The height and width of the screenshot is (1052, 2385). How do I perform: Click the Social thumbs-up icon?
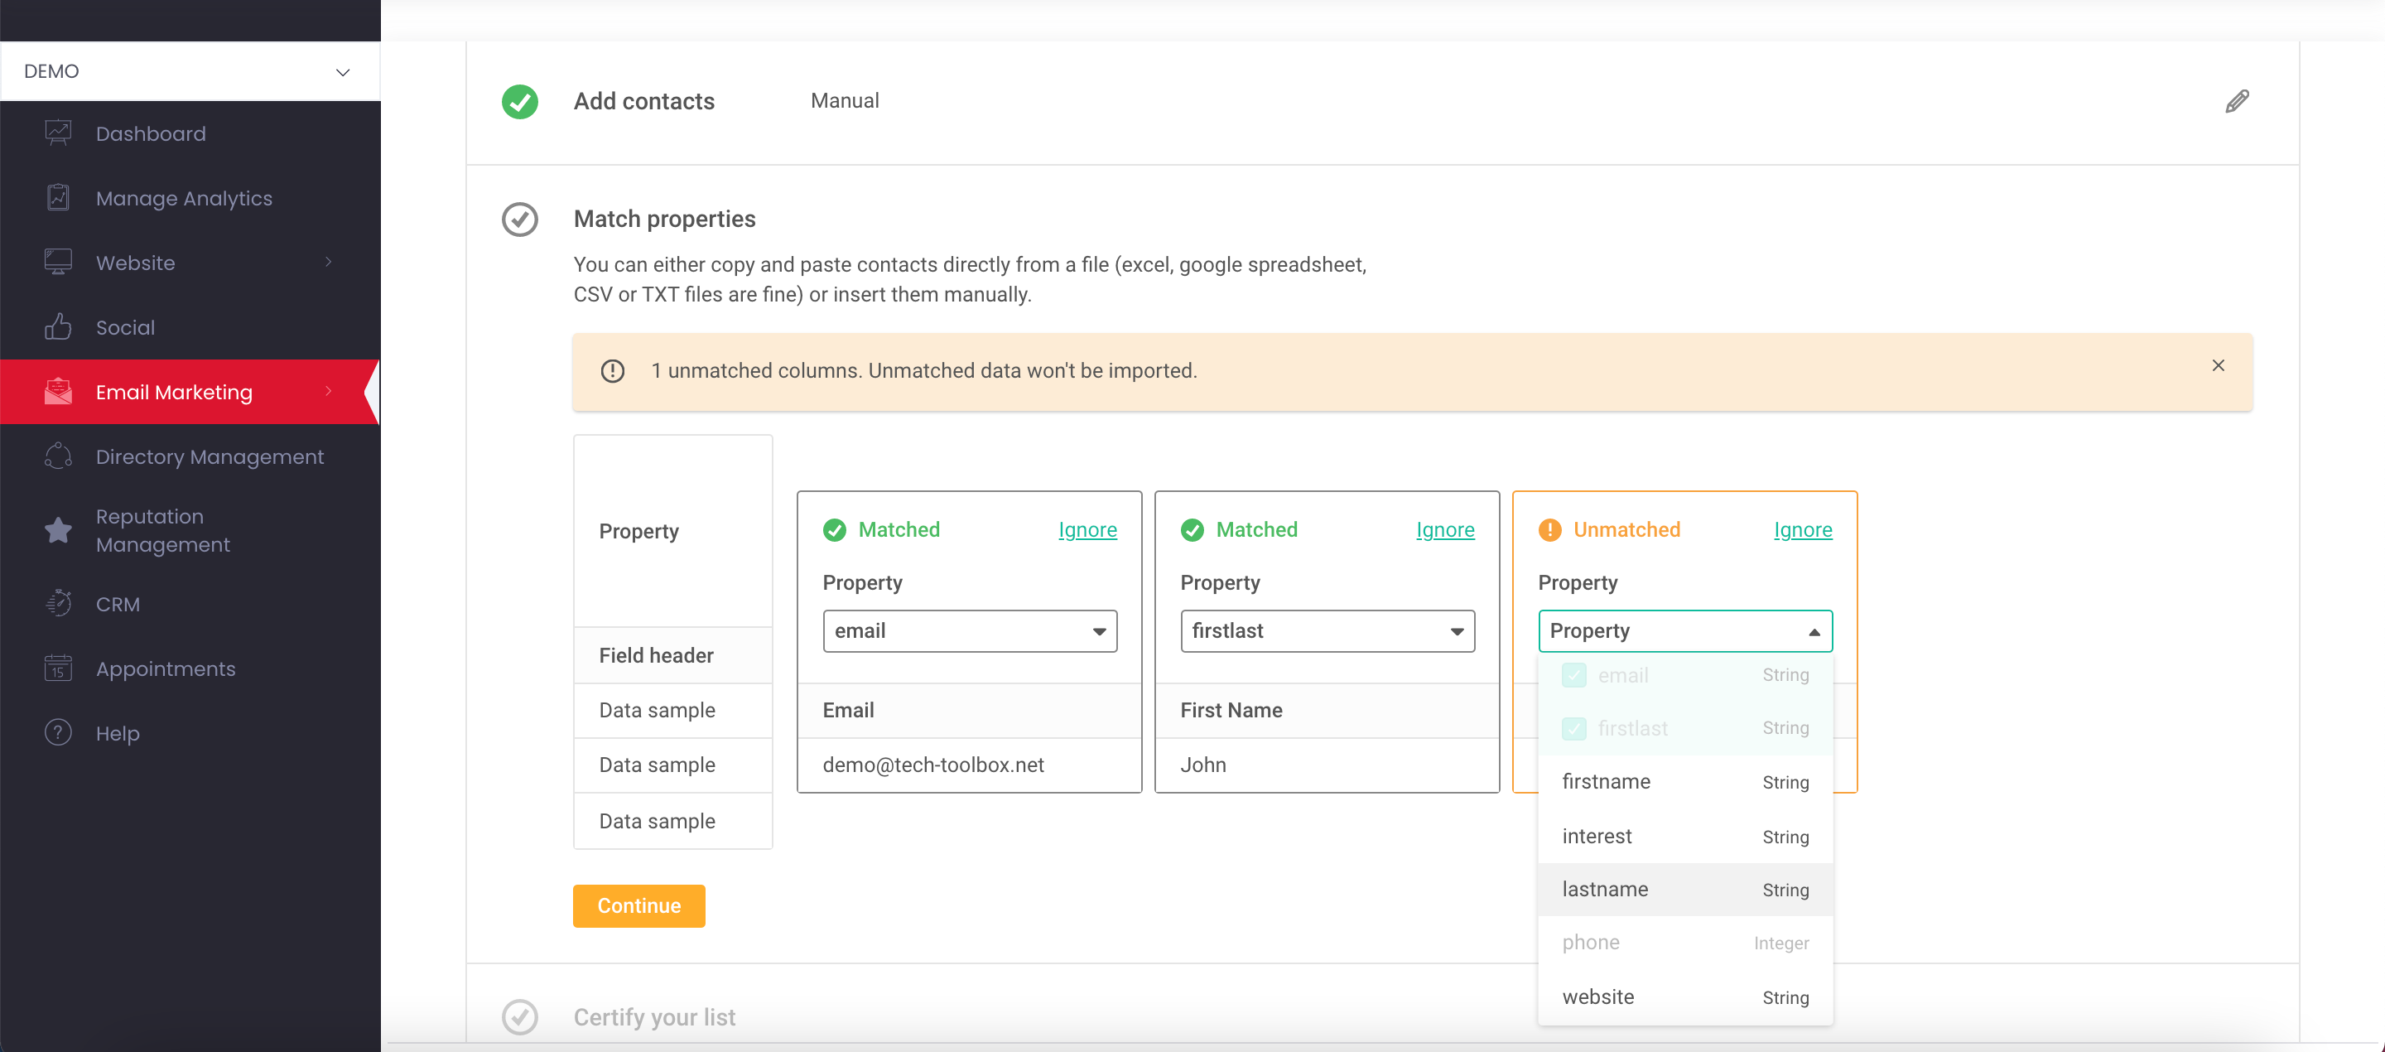[58, 327]
